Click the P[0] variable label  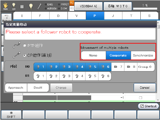13,66
